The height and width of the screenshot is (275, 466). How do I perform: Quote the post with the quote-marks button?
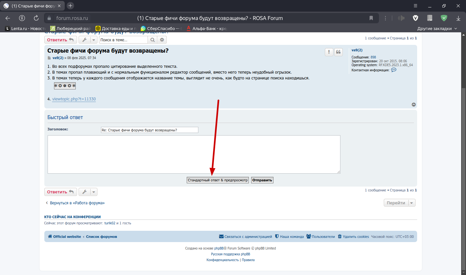click(338, 52)
